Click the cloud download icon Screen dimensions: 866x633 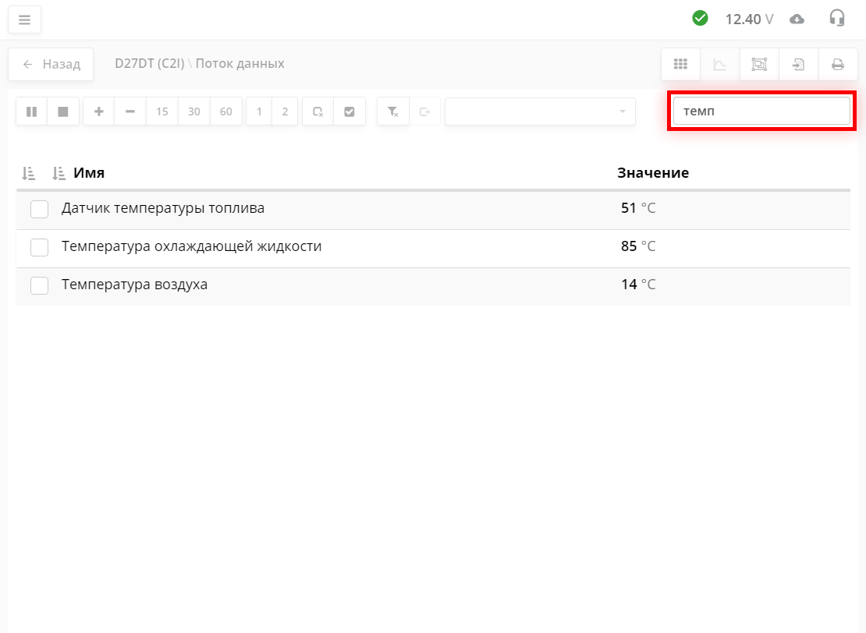pyautogui.click(x=797, y=19)
